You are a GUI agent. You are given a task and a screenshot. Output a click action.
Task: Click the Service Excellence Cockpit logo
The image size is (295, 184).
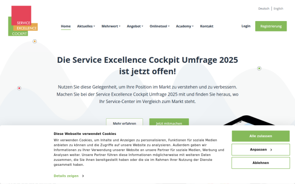click(x=23, y=21)
